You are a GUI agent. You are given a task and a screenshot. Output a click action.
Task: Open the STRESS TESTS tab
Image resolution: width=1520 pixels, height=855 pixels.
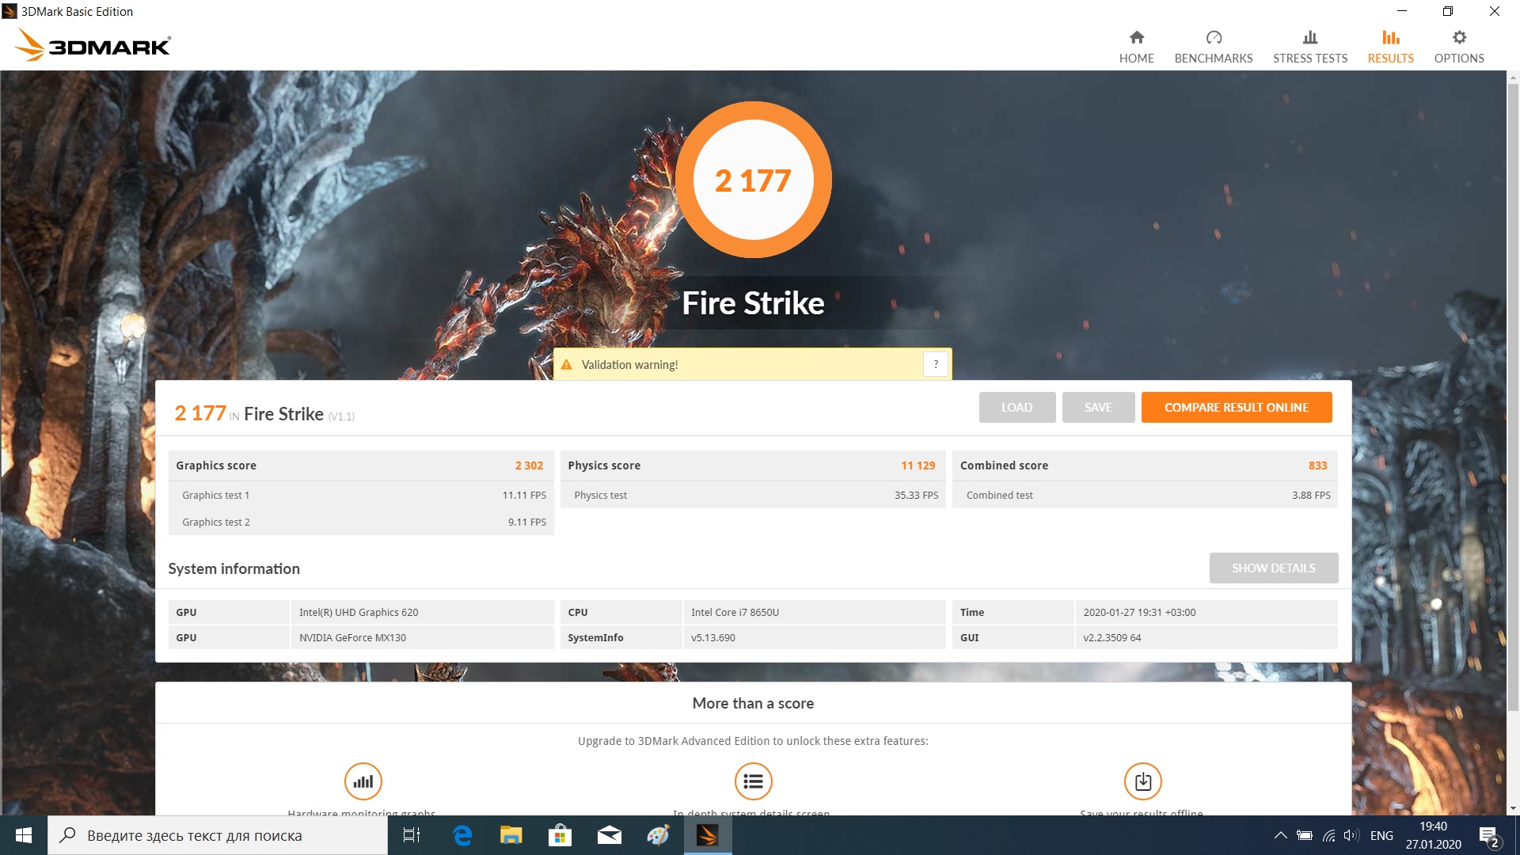(1309, 47)
